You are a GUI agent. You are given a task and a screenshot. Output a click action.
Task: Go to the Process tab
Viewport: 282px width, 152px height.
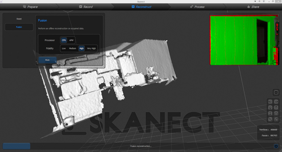(x=197, y=7)
